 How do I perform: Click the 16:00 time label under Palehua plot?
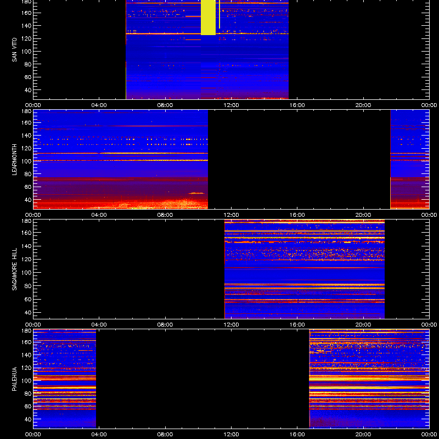(x=297, y=435)
